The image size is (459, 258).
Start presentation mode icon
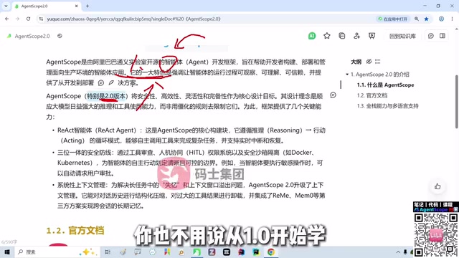tap(372, 36)
